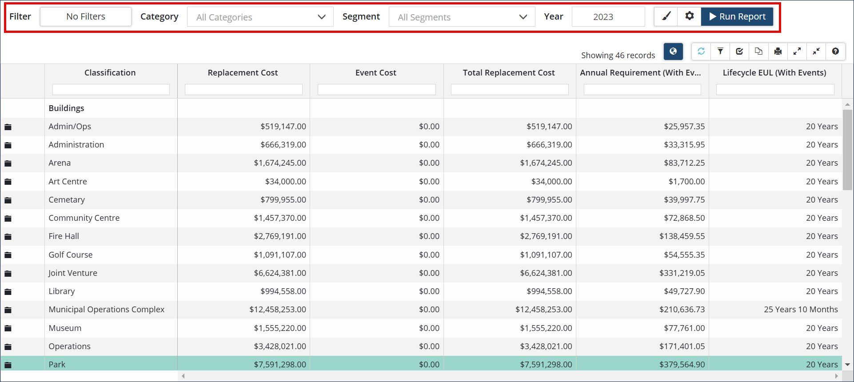Collapse all rows with compress arrows icon
The width and height of the screenshot is (854, 382).
[x=816, y=52]
